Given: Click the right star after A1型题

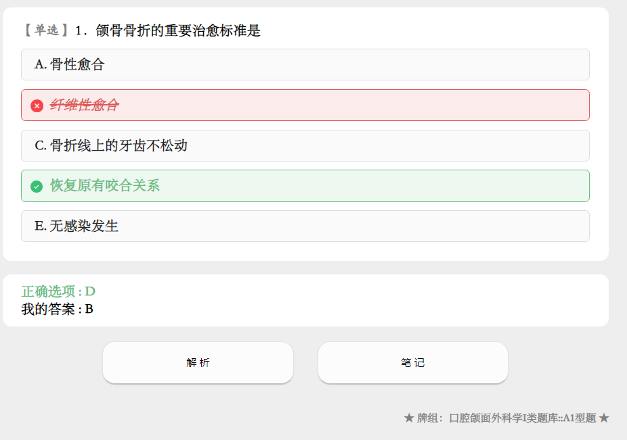Looking at the screenshot, I should pos(604,418).
